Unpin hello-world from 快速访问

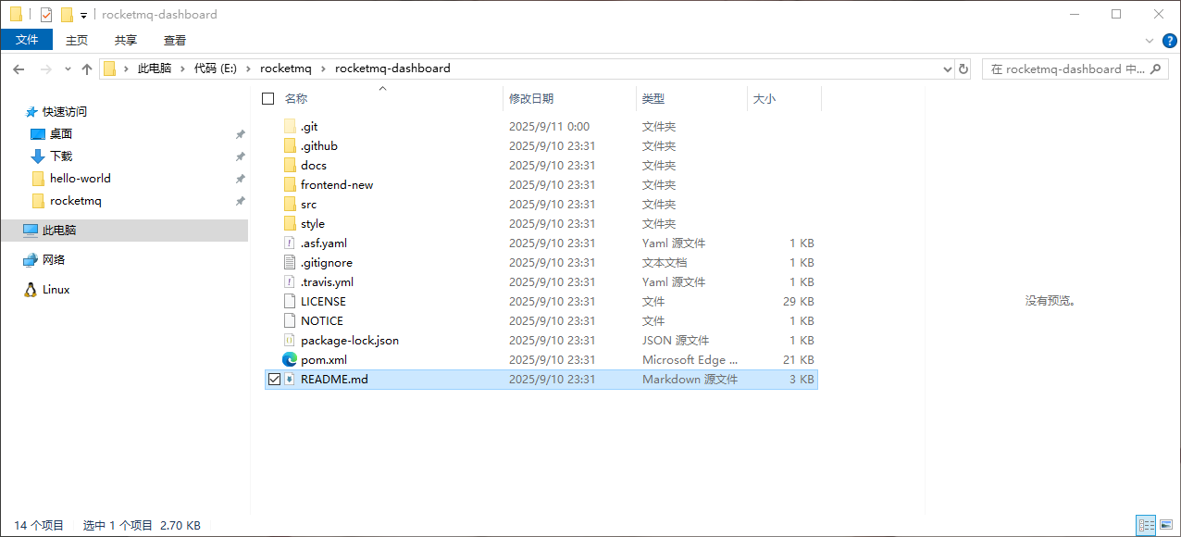coord(240,178)
